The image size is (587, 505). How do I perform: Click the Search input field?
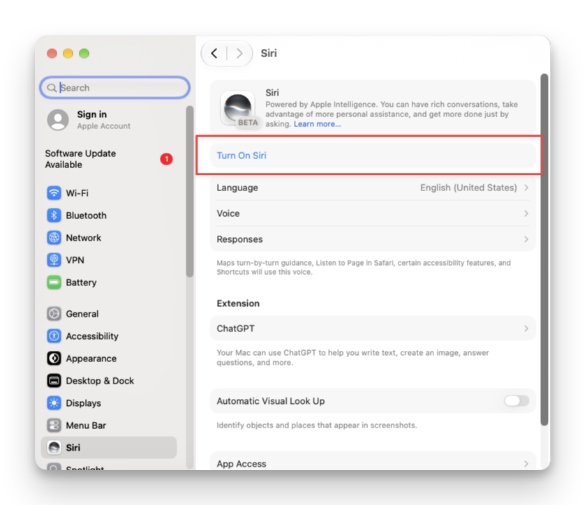click(115, 88)
